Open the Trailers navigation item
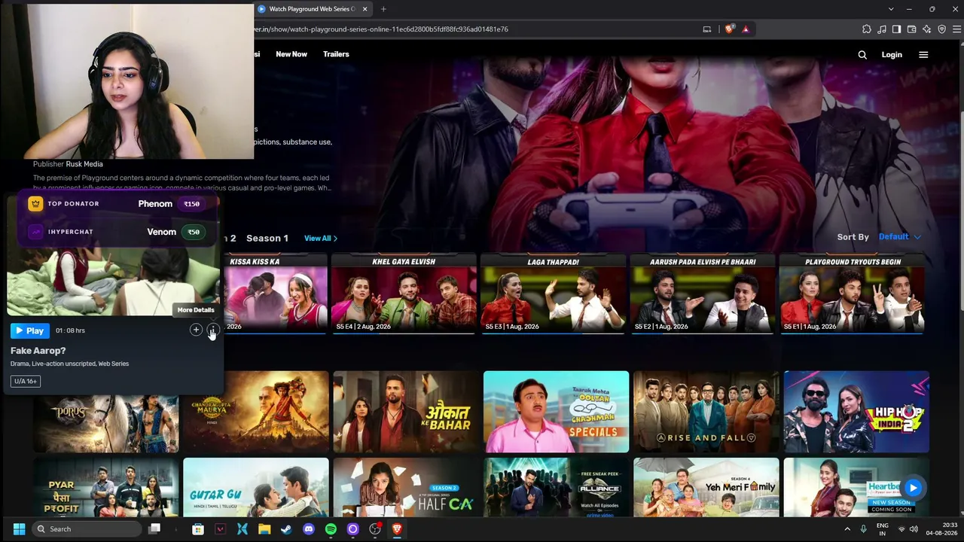This screenshot has height=542, width=964. pos(336,54)
